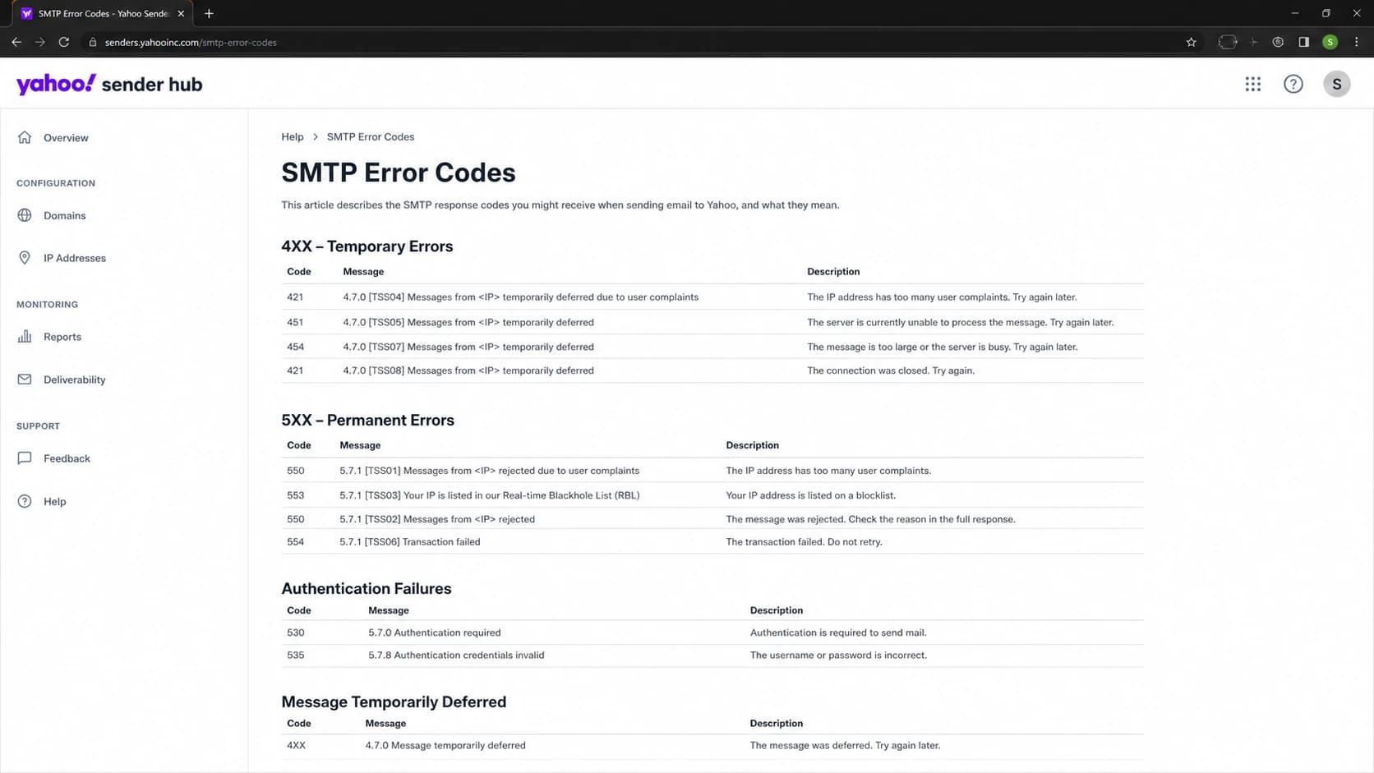The height and width of the screenshot is (773, 1374).
Task: Click the TSS03 Real-time Blackhole List message
Action: (x=489, y=495)
